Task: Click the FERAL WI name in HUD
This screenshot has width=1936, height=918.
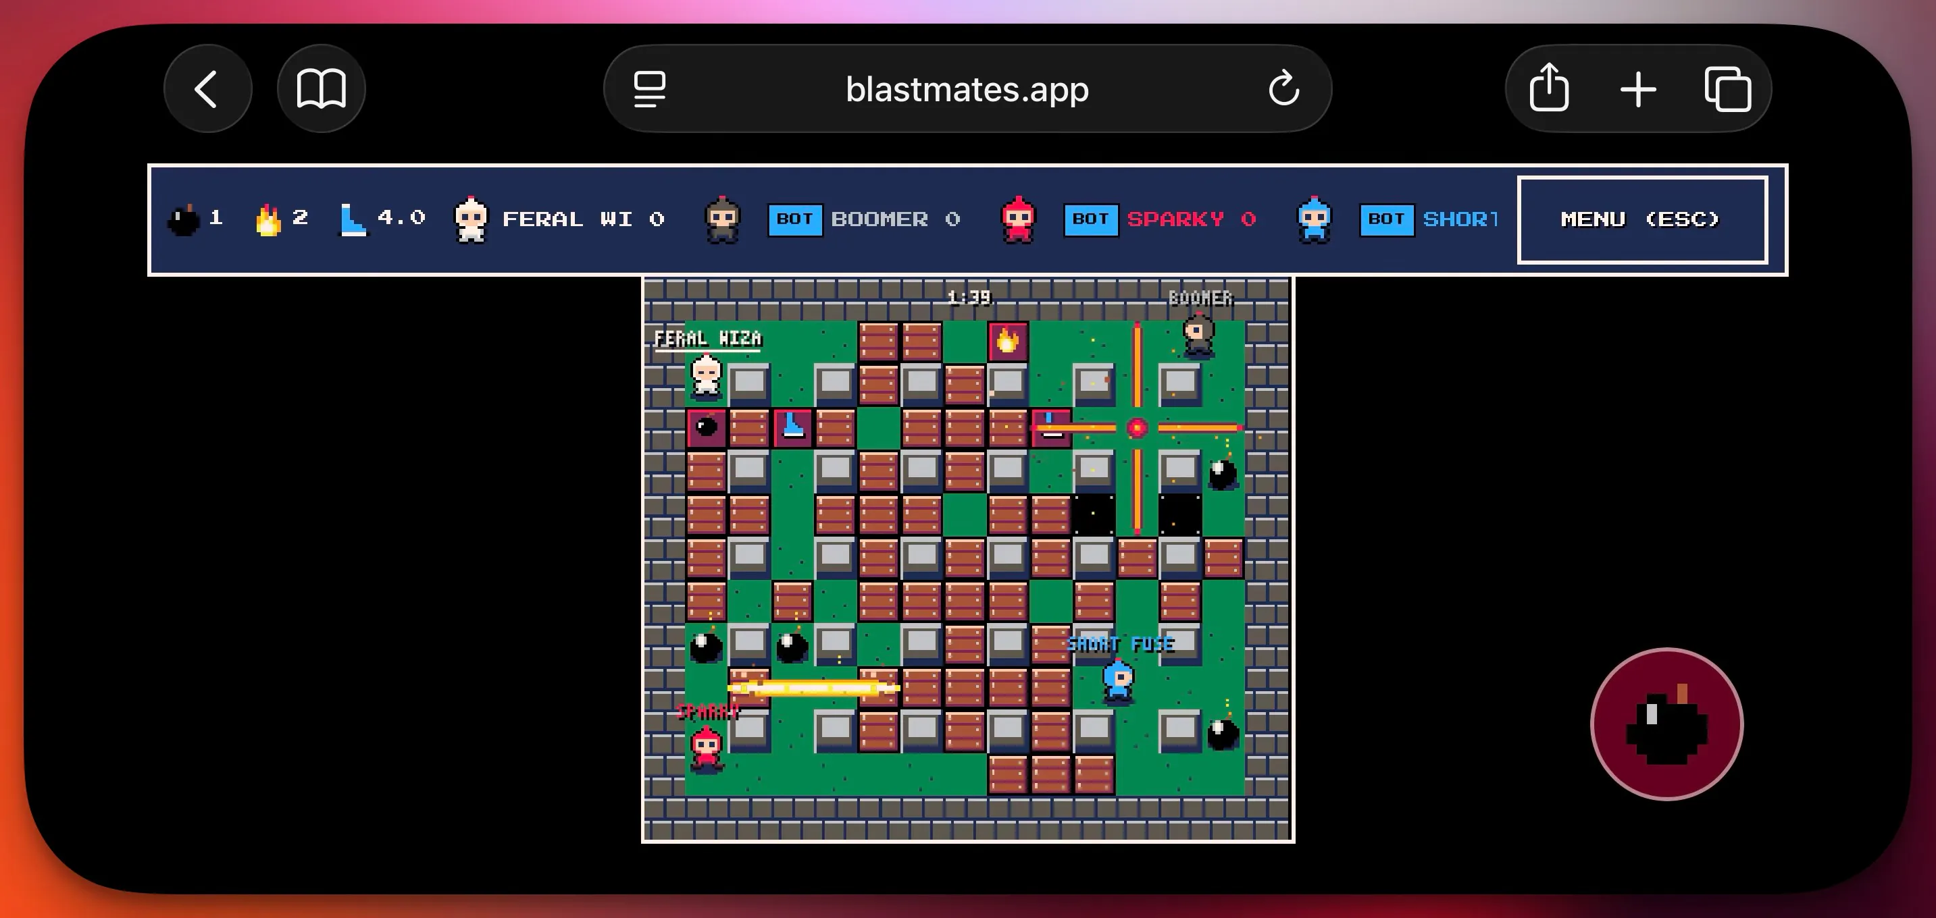Action: tap(567, 219)
